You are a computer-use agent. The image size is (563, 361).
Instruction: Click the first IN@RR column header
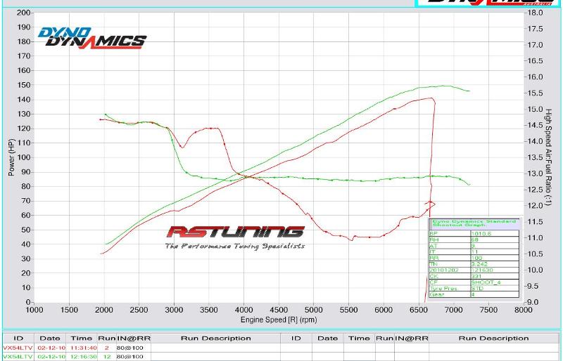134,339
